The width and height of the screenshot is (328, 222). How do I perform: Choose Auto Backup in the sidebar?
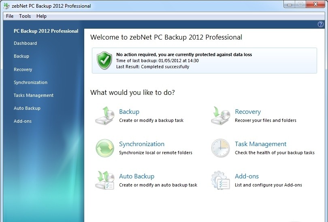[x=27, y=108]
